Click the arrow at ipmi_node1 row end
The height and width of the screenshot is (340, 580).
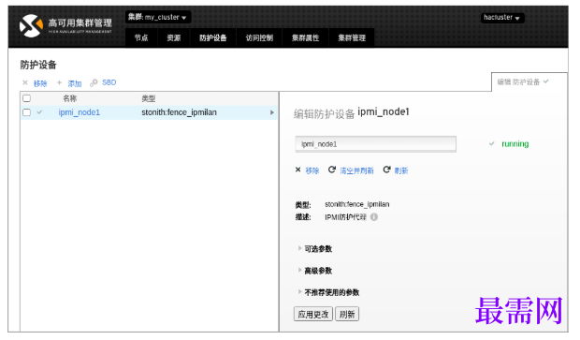272,112
